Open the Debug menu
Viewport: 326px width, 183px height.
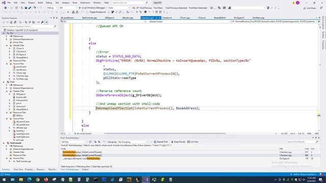[49, 3]
